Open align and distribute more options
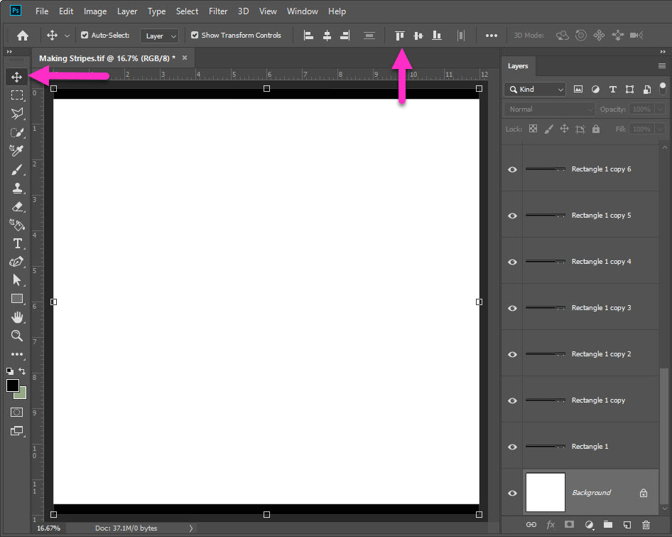The width and height of the screenshot is (672, 537). (x=491, y=36)
